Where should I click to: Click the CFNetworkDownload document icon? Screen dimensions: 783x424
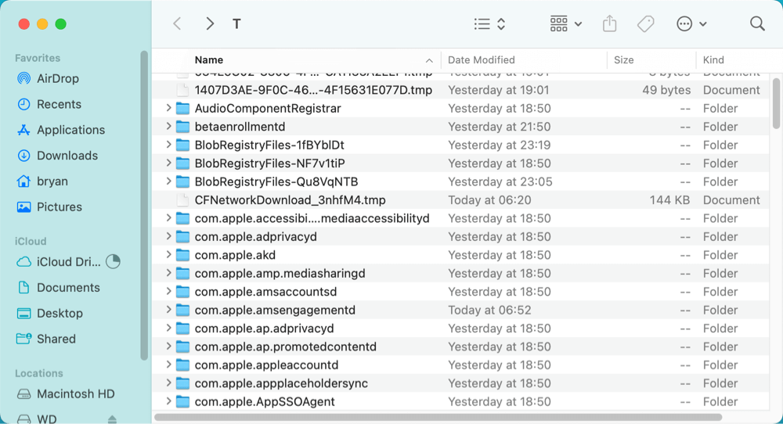(x=182, y=200)
